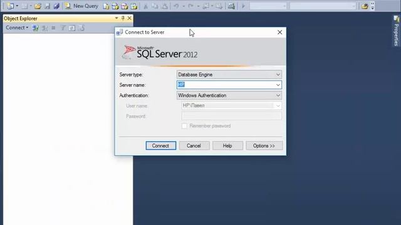
Task: Click the Connect button in dialog
Action: (161, 146)
